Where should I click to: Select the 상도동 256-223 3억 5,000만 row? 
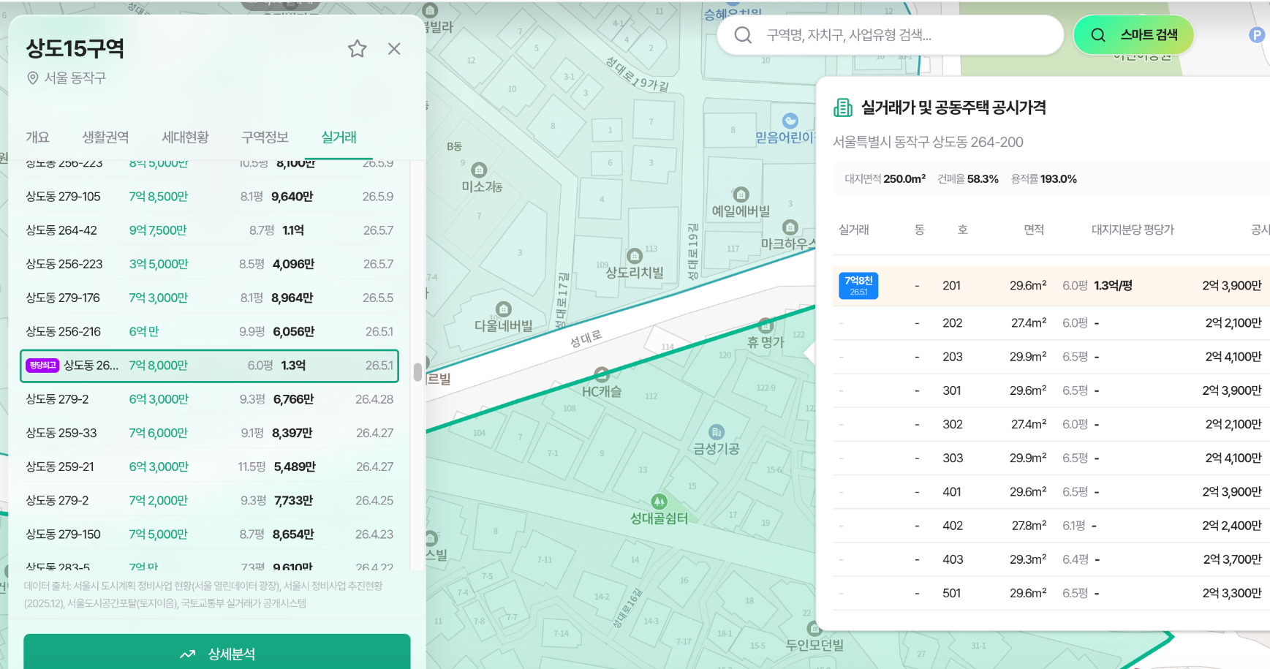pyautogui.click(x=209, y=264)
